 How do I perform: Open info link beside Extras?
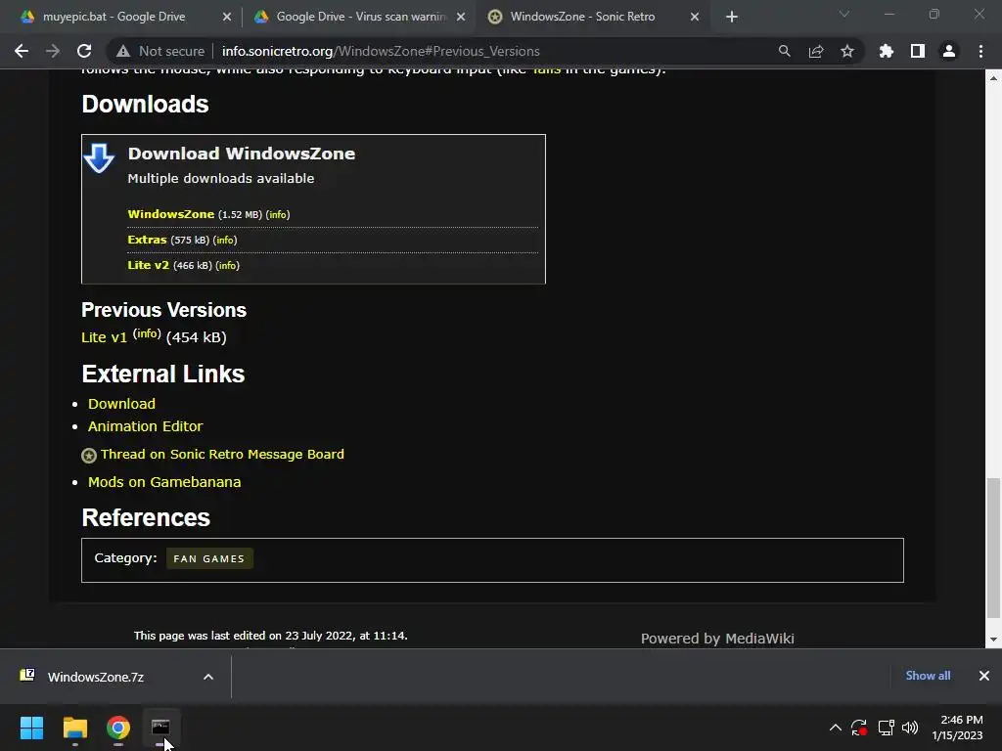(225, 241)
